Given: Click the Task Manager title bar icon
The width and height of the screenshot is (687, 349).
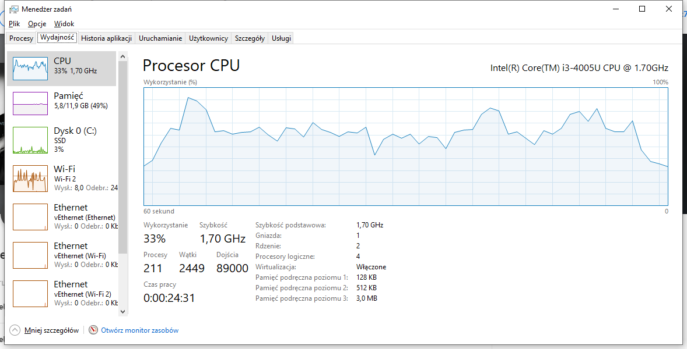Looking at the screenshot, I should click(14, 9).
